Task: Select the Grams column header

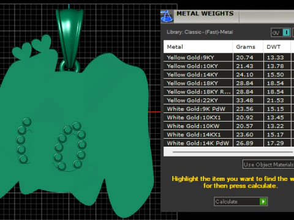Action: click(x=248, y=47)
